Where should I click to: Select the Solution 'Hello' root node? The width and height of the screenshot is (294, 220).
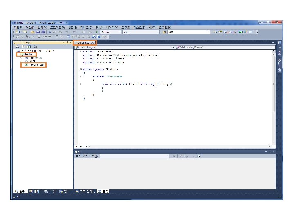[38, 51]
